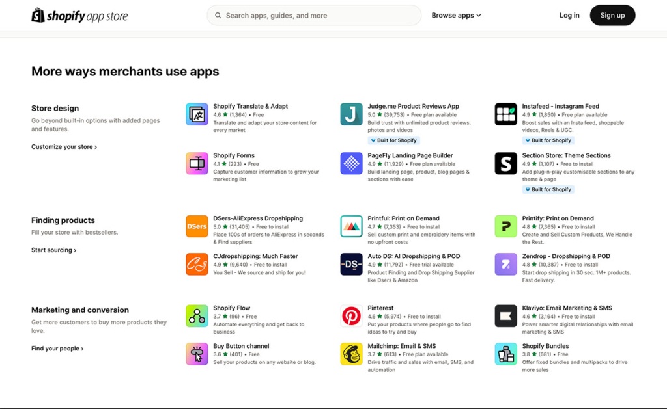Select the Mailchimp monkey icon

351,354
